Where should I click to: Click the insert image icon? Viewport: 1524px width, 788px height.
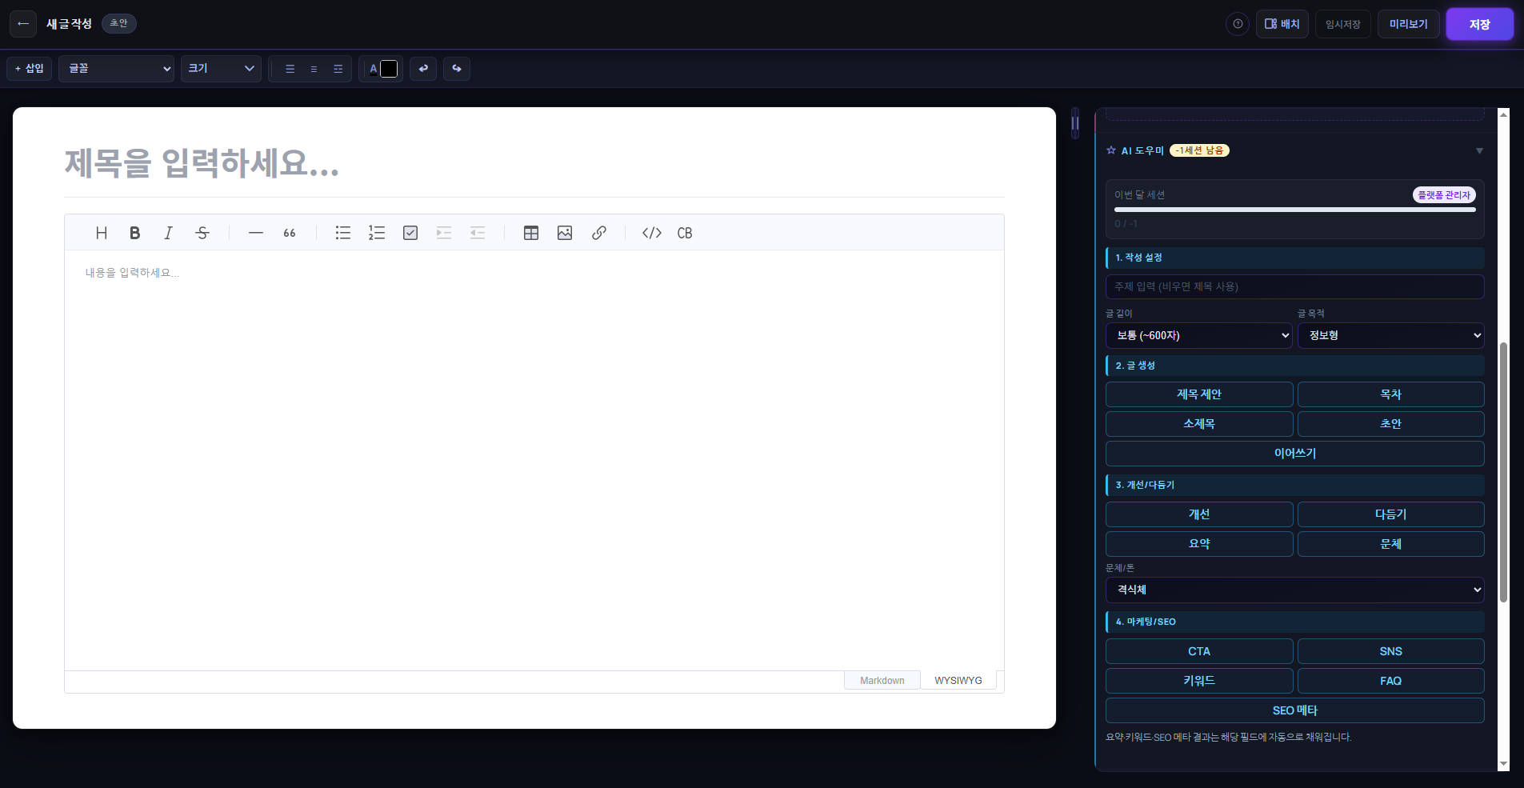[x=565, y=233]
